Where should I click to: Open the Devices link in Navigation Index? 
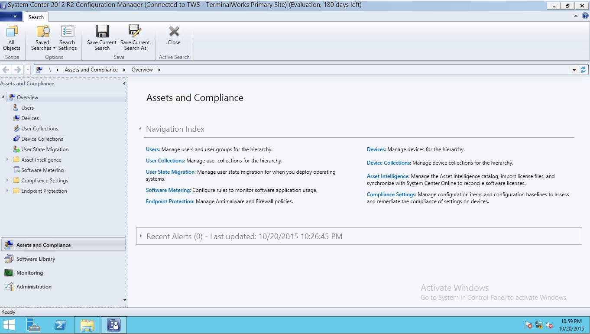tap(376, 149)
